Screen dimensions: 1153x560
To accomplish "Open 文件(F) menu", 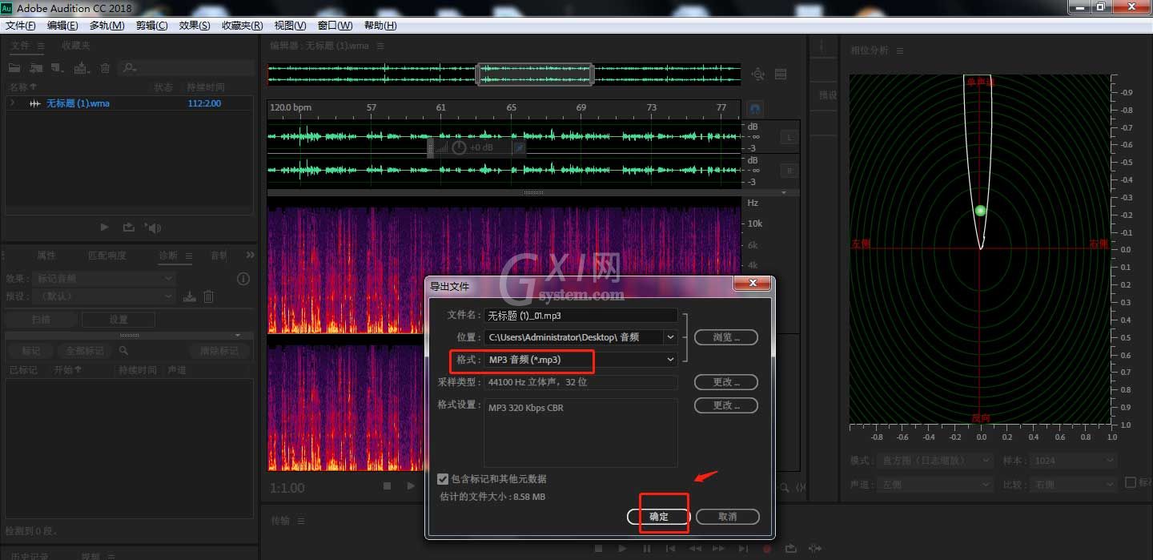I will (21, 26).
